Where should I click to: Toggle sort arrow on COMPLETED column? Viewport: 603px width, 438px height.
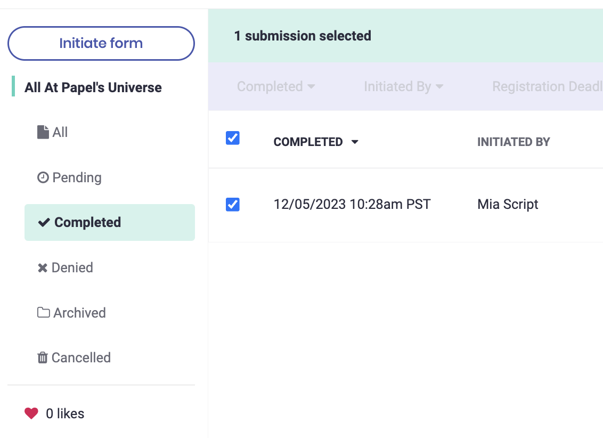pos(355,142)
